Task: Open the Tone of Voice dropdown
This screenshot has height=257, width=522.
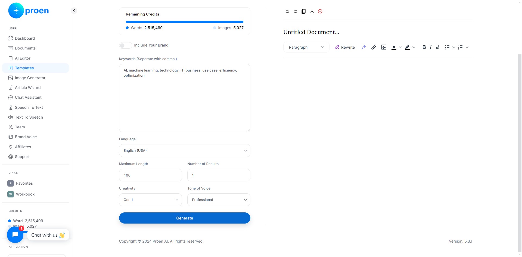Action: pos(219,200)
